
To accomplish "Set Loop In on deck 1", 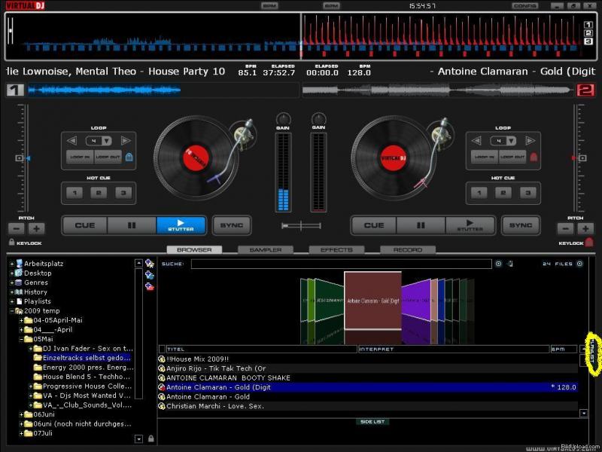I will [80, 157].
